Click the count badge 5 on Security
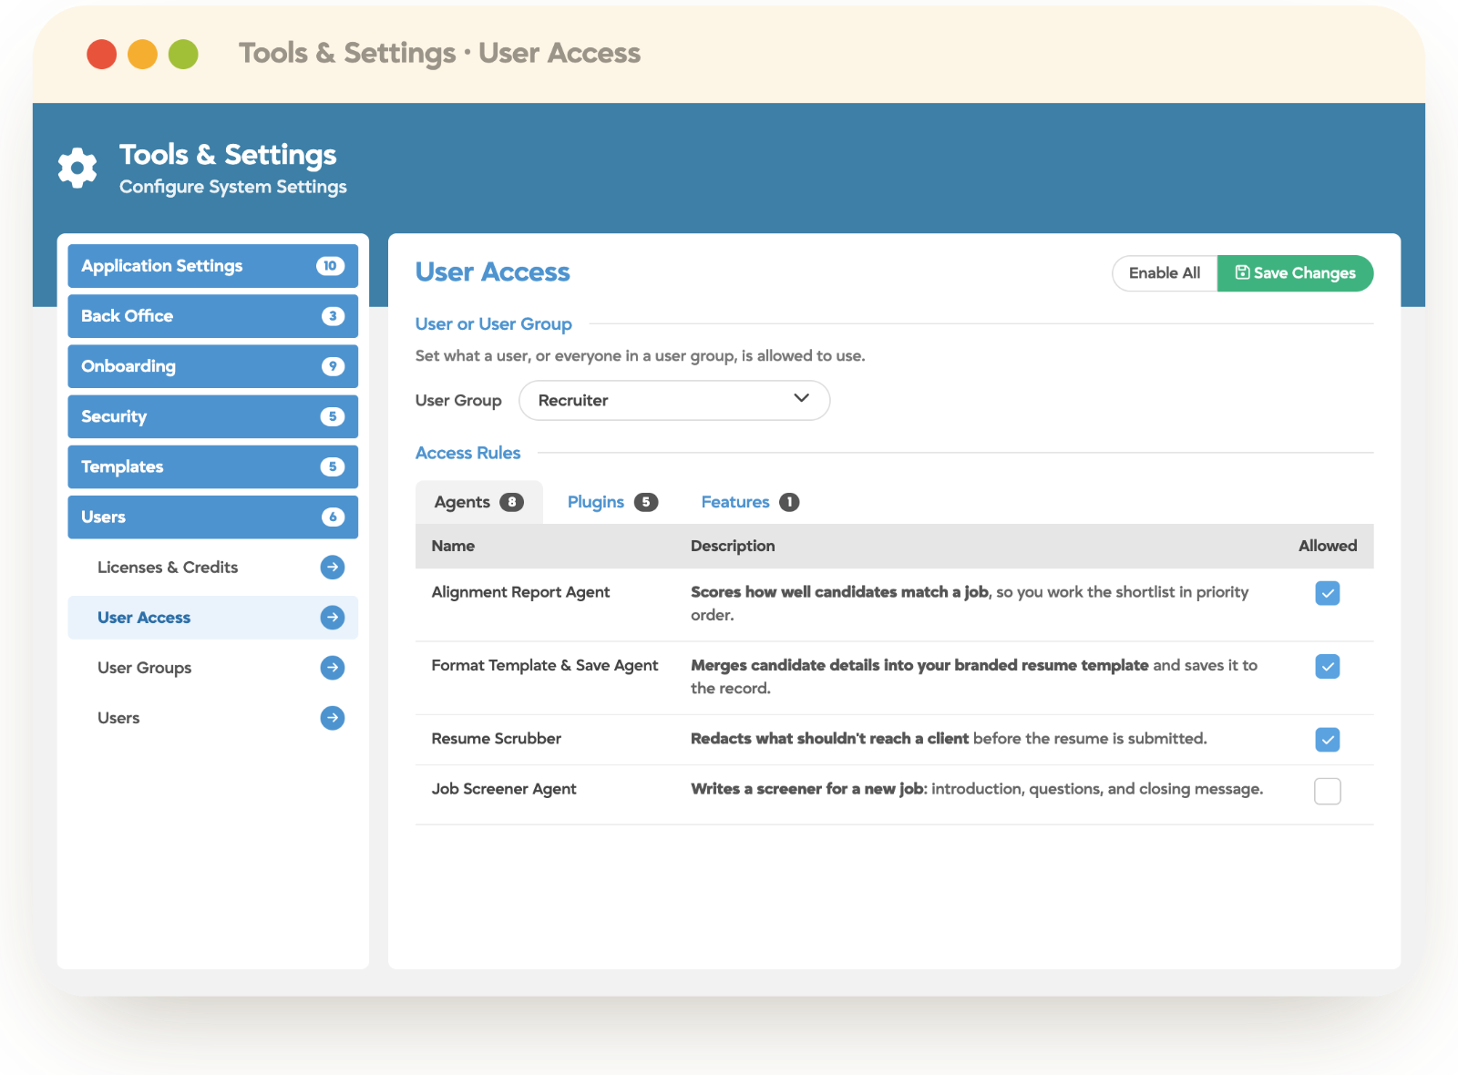1458x1075 pixels. coord(333,416)
